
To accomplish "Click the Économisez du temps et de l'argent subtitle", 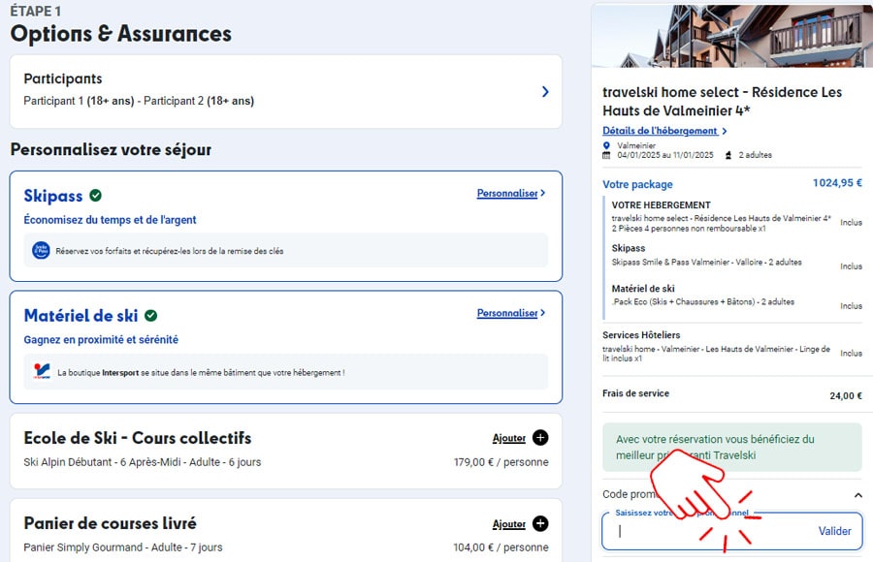I will click(110, 220).
